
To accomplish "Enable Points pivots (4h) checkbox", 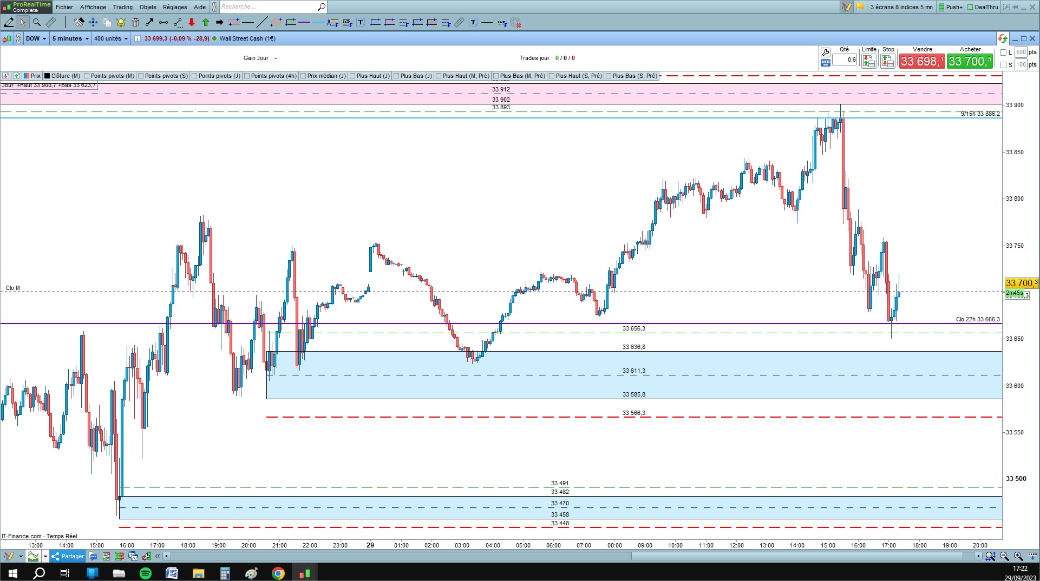I will point(247,76).
